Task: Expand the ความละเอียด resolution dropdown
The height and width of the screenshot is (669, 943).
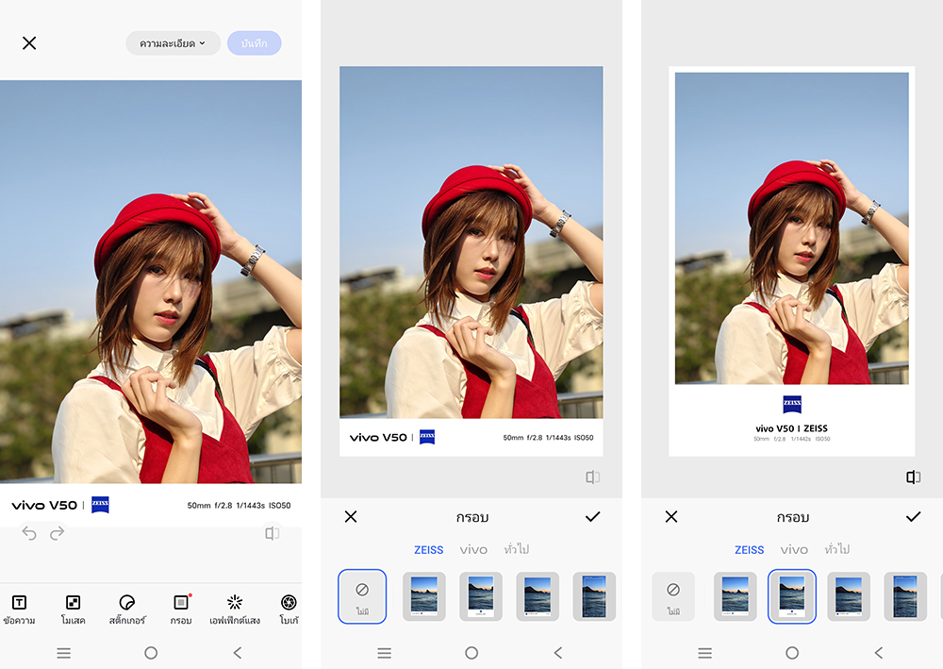Action: tap(173, 43)
